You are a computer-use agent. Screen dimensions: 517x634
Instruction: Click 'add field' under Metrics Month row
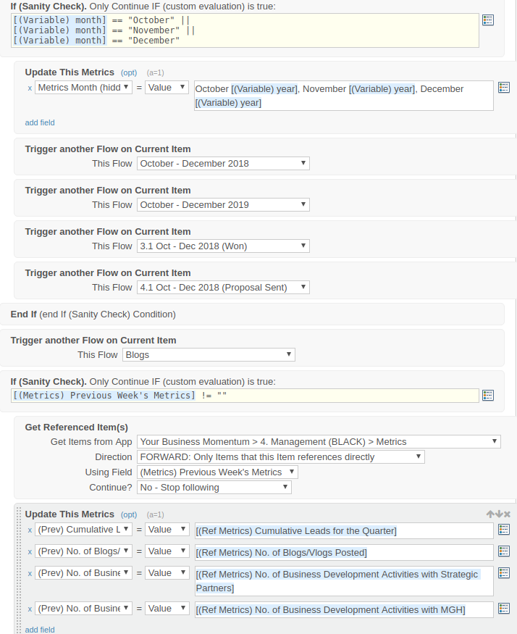click(40, 122)
